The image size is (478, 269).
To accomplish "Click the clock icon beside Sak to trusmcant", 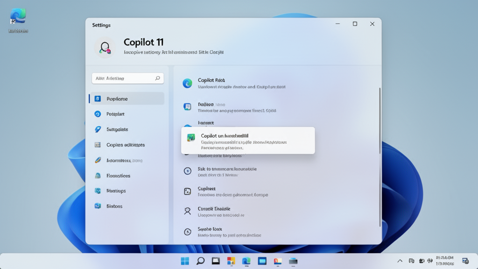I will [188, 171].
